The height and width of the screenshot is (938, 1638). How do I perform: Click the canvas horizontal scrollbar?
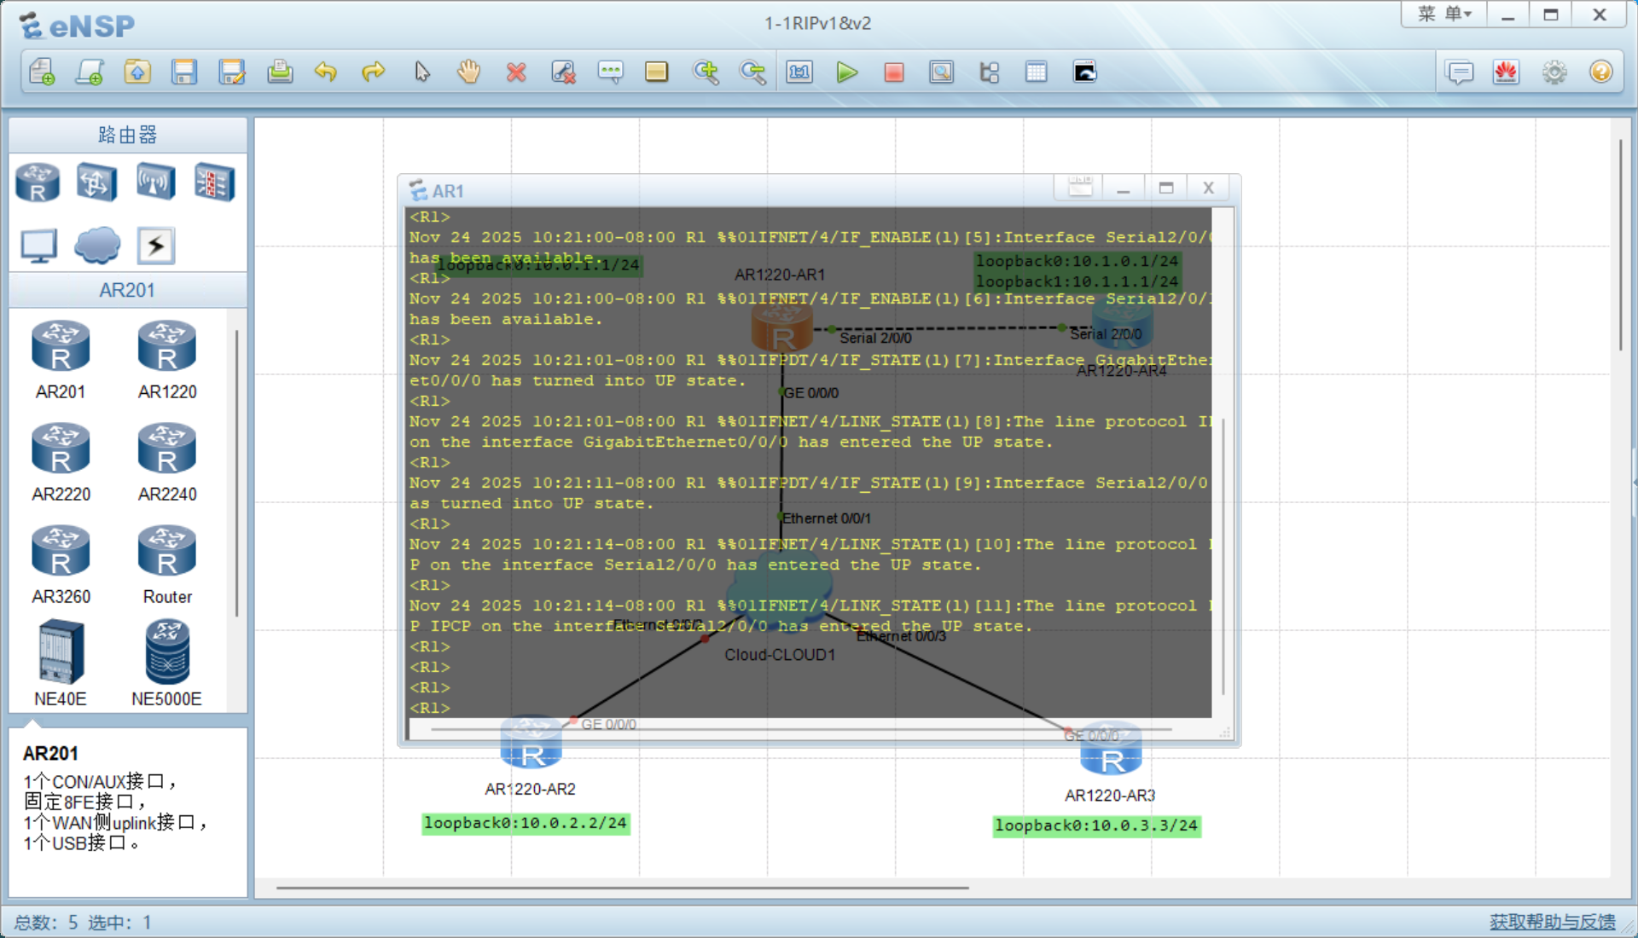pyautogui.click(x=623, y=888)
